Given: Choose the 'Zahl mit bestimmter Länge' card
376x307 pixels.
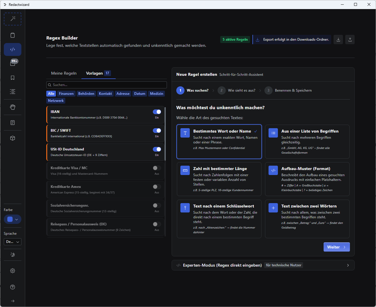Looking at the screenshot, I should (219, 179).
